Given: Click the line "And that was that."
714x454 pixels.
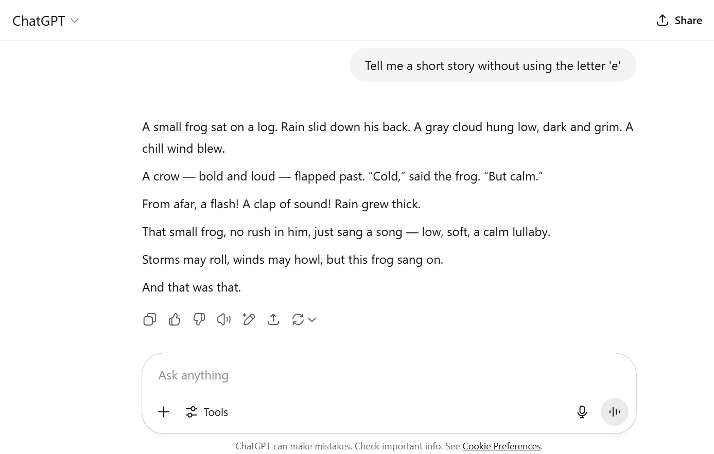Looking at the screenshot, I should tap(191, 287).
